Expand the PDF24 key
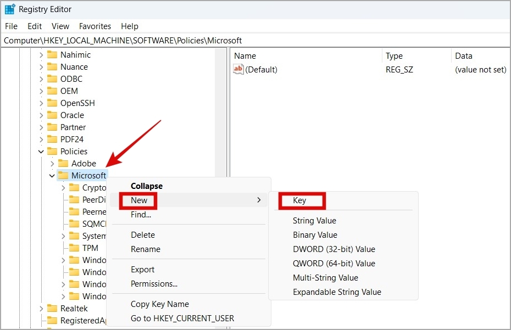This screenshot has height=330, width=511. pyautogui.click(x=41, y=139)
